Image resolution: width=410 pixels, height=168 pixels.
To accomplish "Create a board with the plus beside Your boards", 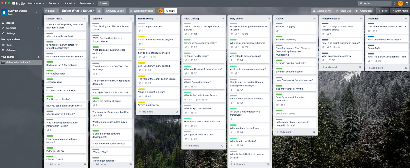I will (38, 57).
